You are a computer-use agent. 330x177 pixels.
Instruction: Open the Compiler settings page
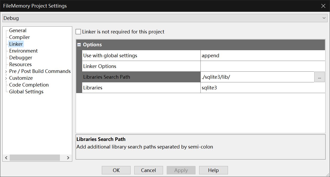coord(19,37)
